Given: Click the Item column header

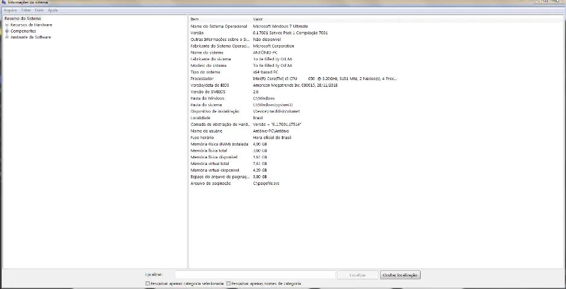Looking at the screenshot, I should tap(220, 19).
